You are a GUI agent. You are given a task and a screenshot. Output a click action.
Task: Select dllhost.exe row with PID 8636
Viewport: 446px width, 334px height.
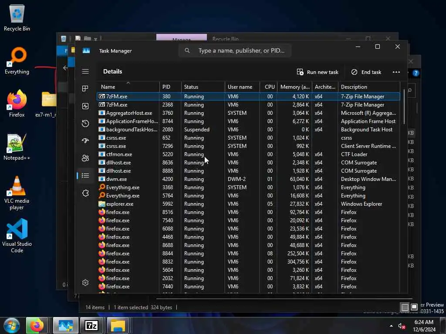248,163
